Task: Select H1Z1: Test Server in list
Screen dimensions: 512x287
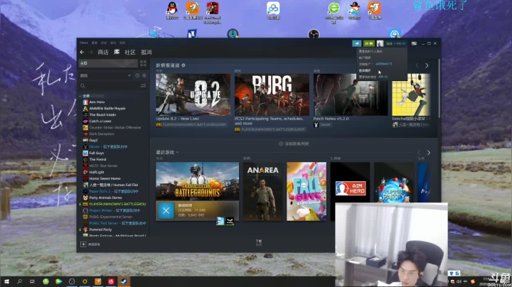Action: coord(103,166)
